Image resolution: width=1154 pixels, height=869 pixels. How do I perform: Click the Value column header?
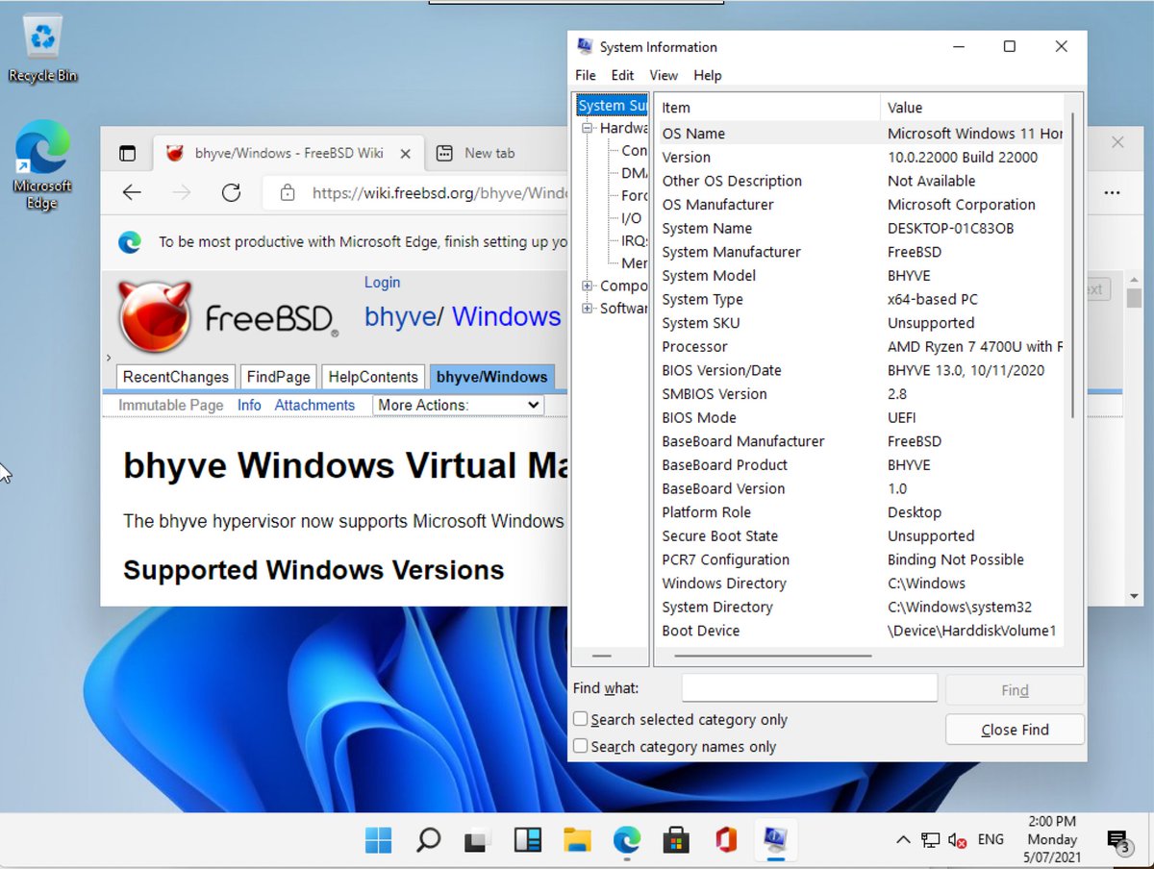point(972,108)
